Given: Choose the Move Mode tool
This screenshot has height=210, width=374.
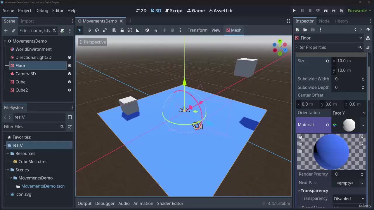Looking at the screenshot, I should [x=89, y=30].
